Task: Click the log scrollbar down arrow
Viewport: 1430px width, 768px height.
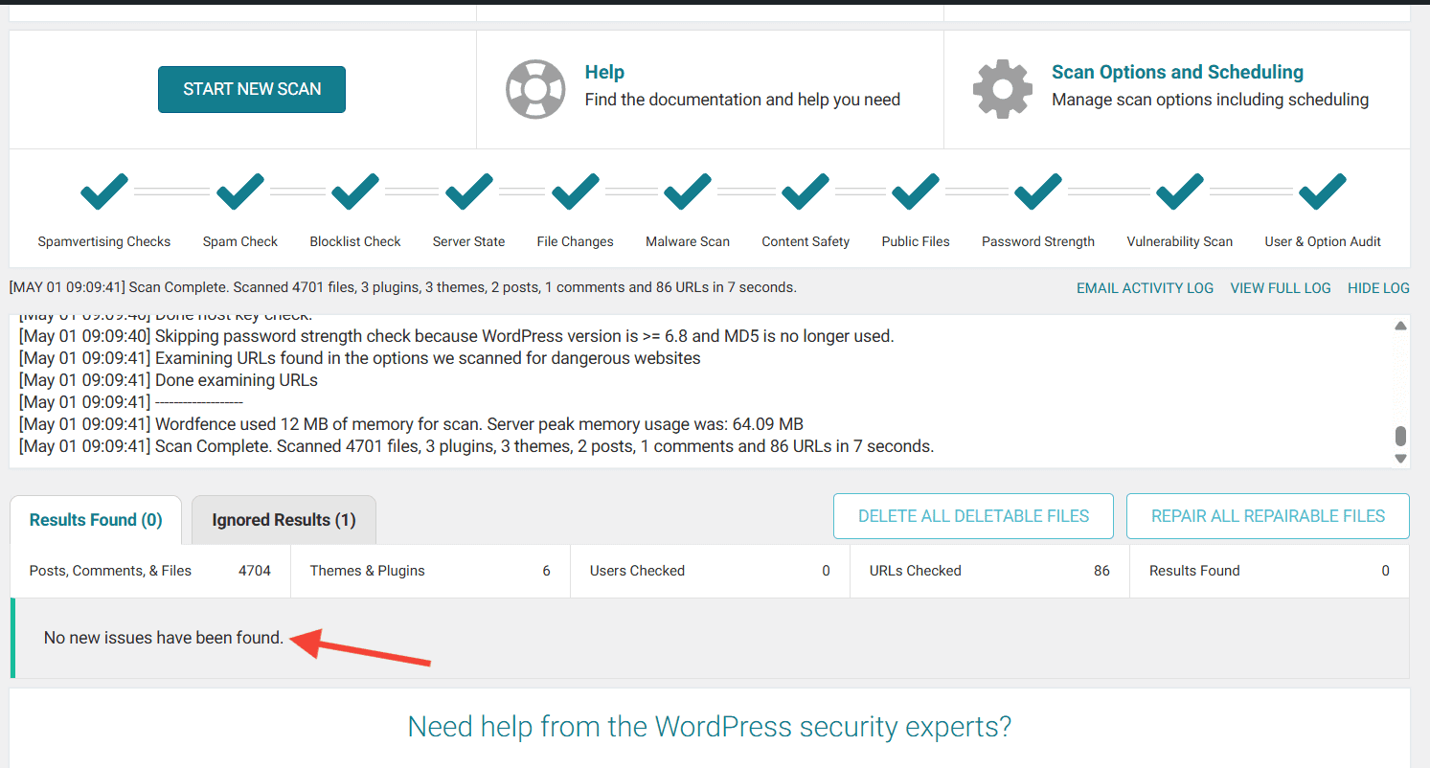Action: 1400,459
